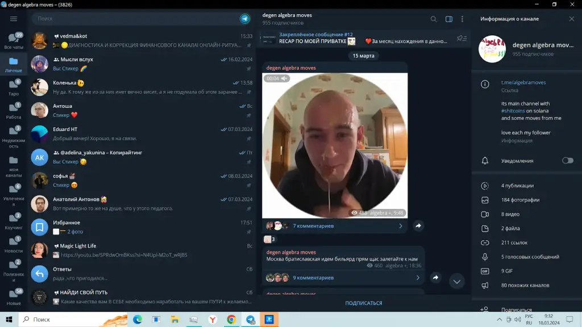Select the Коучинг folder
The width and height of the screenshot is (582, 327).
pos(14,221)
